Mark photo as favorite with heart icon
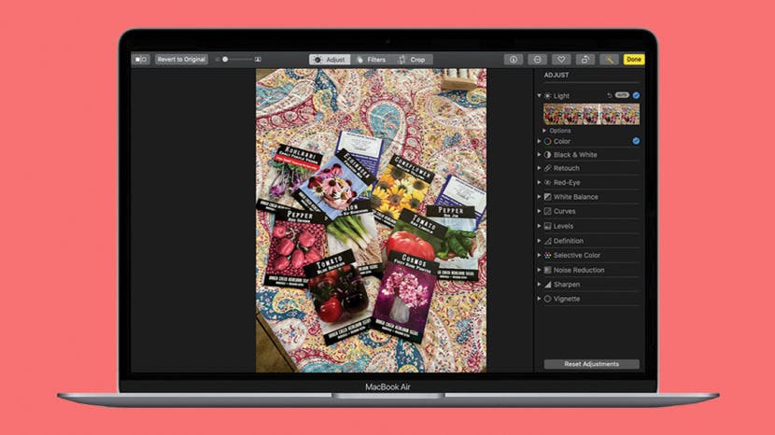The height and width of the screenshot is (435, 775). [561, 60]
